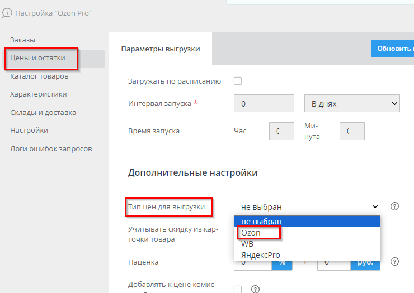Viewport: 414px width, 293px height.
Task: Click help icon in the Наценка row
Action: (394, 261)
